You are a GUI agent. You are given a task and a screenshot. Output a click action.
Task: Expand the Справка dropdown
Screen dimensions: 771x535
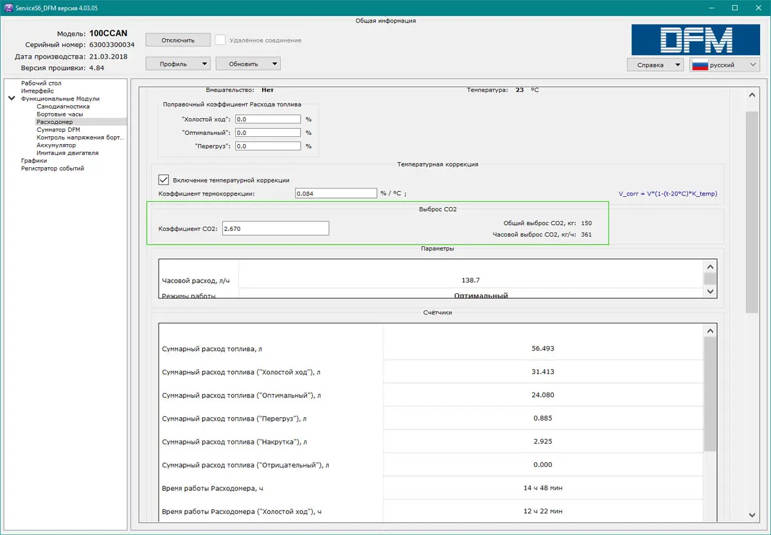[655, 65]
